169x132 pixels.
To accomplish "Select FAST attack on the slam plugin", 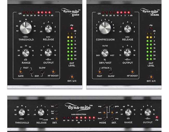I will coord(100,72).
